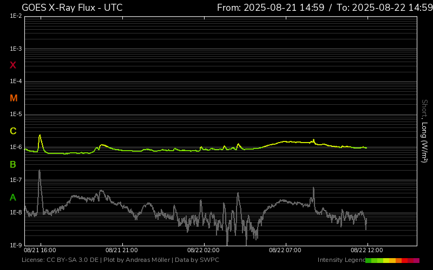The width and height of the screenshot is (433, 270).
Task: Click the Short, Long (W/m²) axis title
Action: click(424, 131)
